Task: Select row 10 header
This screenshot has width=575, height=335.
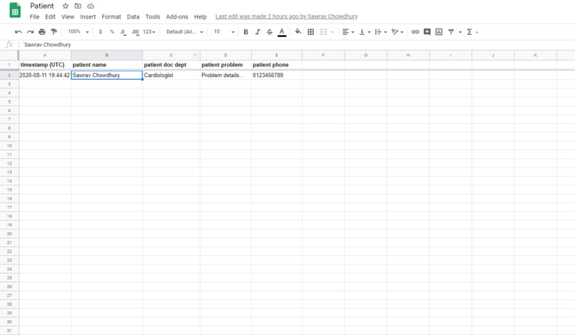Action: pyautogui.click(x=9, y=145)
